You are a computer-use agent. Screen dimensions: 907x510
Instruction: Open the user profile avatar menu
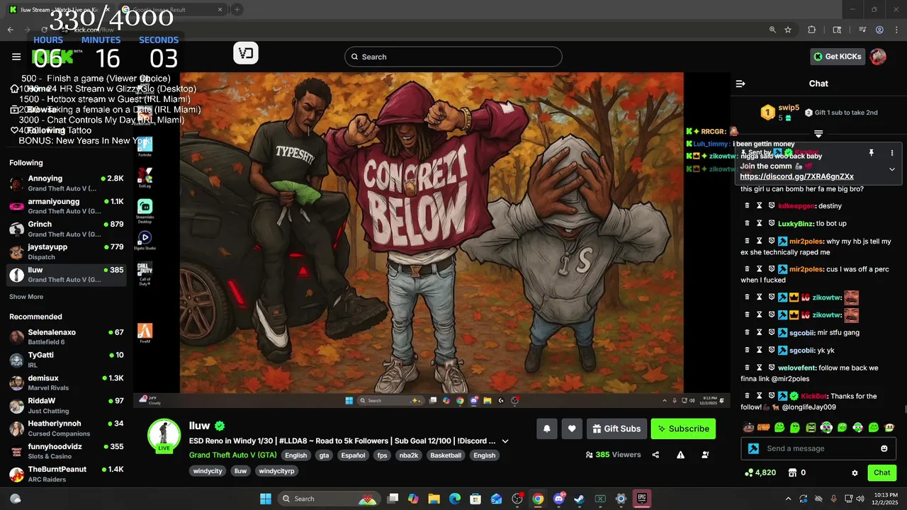[878, 57]
